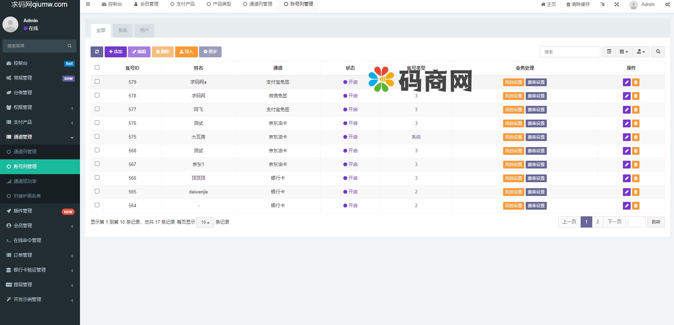Click edit pencil icon for account 564
The width and height of the screenshot is (674, 325).
click(x=626, y=206)
